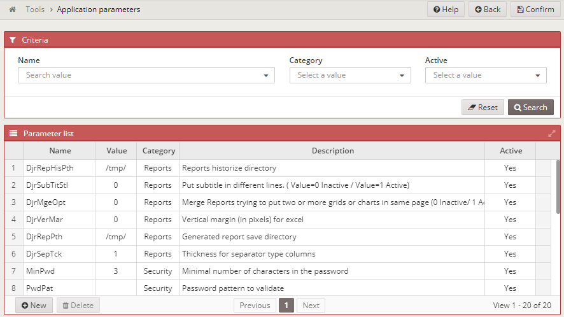Open the Active select dropdown
The width and height of the screenshot is (564, 317).
[x=486, y=75]
